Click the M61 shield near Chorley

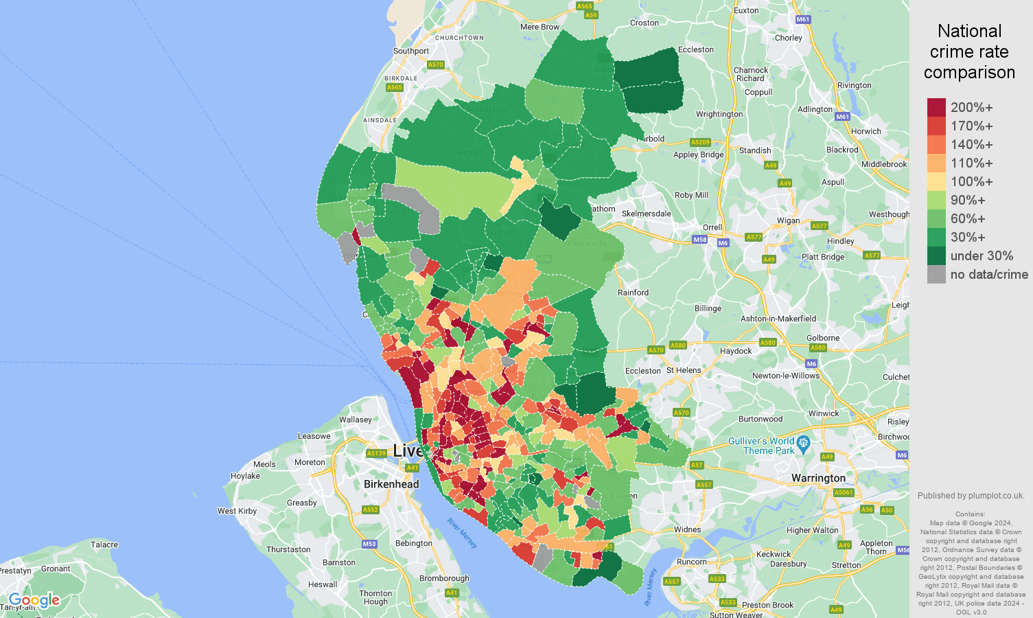(803, 19)
